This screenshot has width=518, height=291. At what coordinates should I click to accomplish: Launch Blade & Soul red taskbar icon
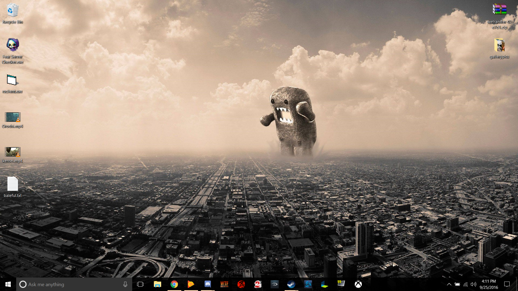point(241,284)
